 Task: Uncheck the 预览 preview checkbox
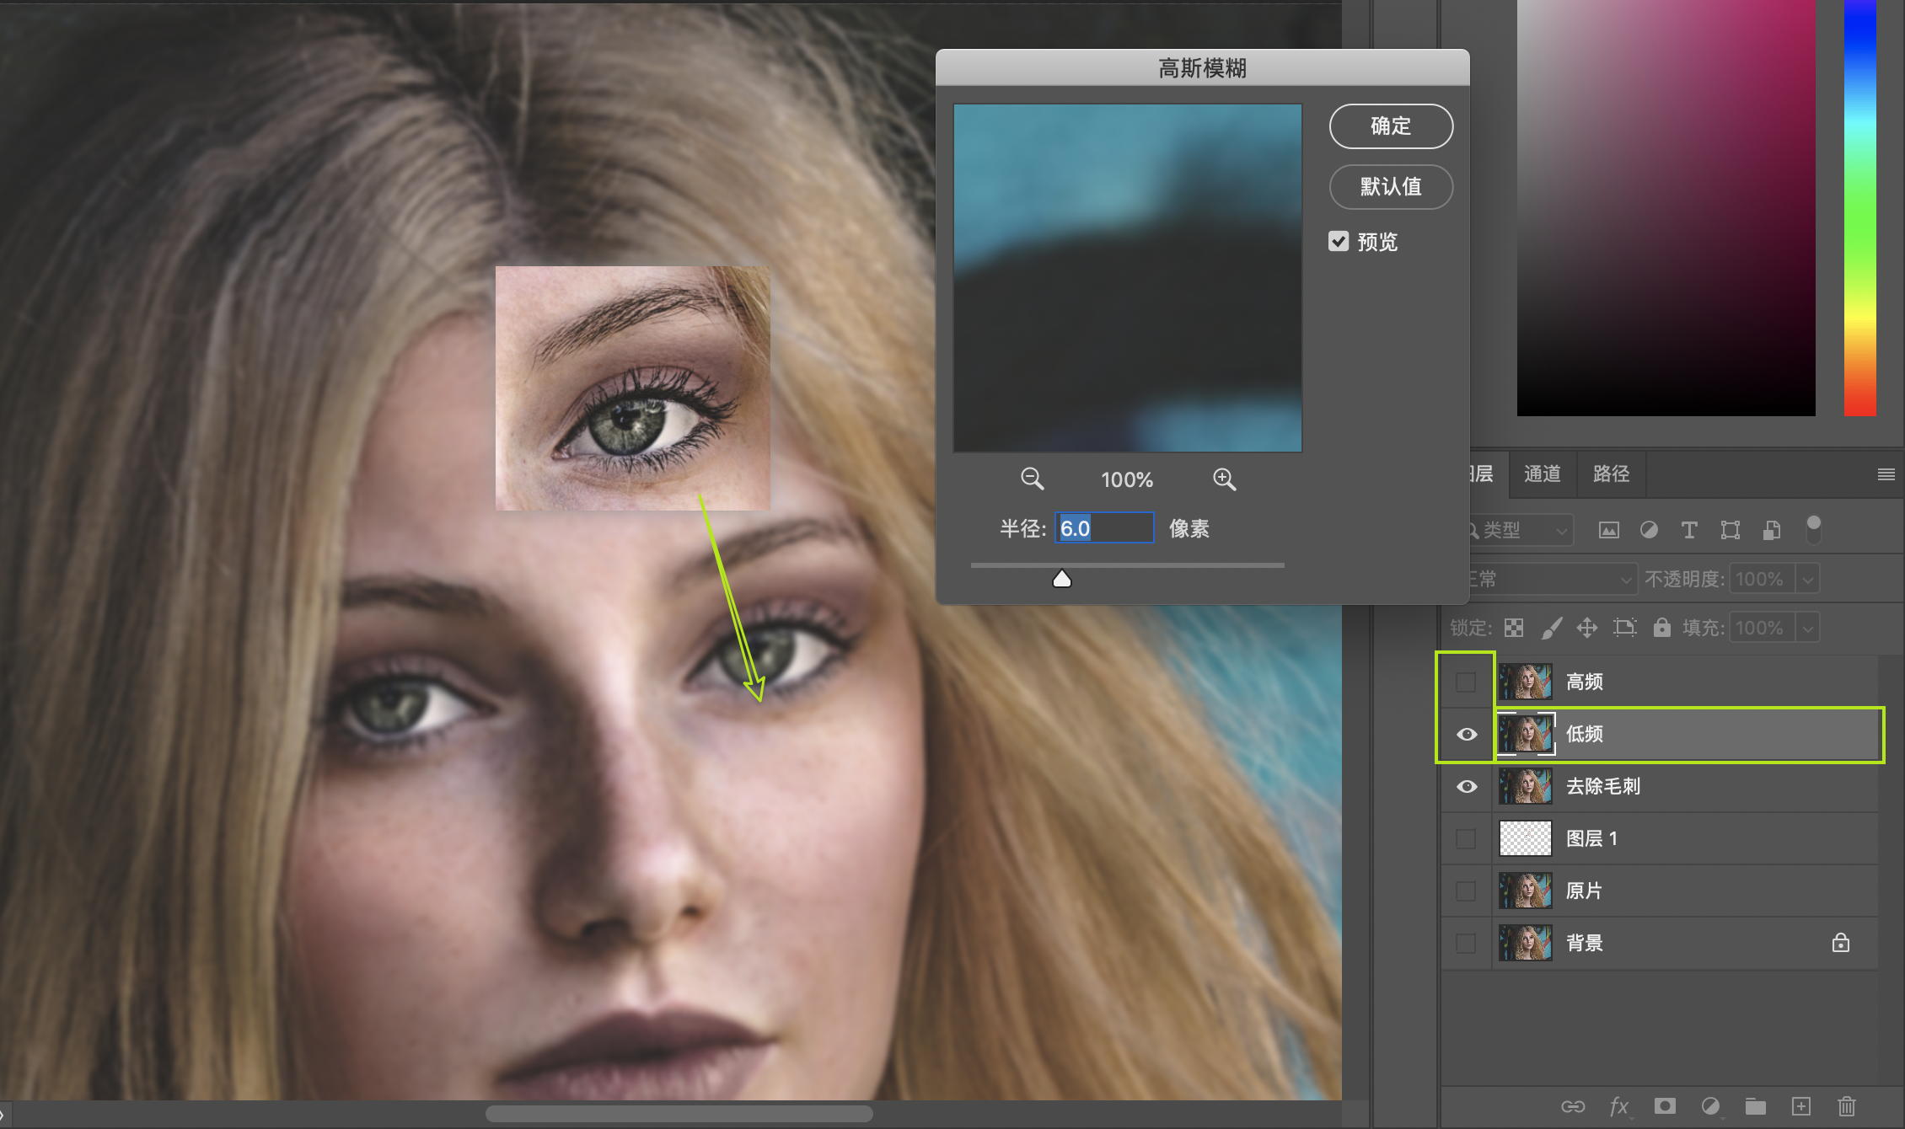[x=1339, y=242]
